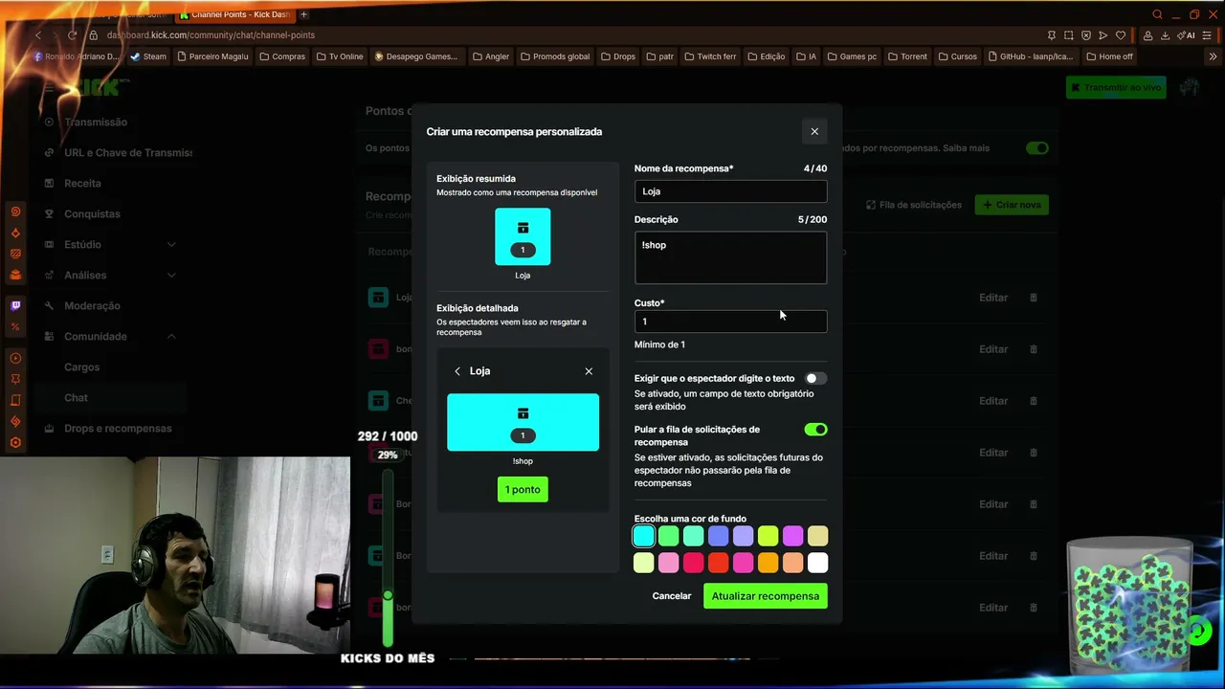Select the orange background color swatch
1225x689 pixels.
(768, 563)
